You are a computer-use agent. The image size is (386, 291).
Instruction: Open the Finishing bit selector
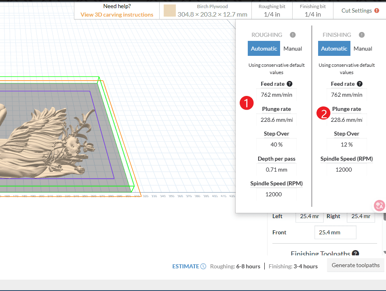click(x=312, y=11)
